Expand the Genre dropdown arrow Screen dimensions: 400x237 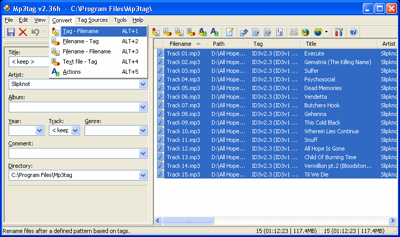[143, 131]
